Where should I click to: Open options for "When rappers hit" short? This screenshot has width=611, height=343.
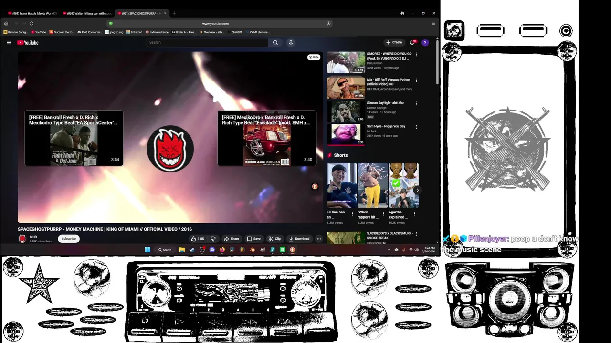384,214
